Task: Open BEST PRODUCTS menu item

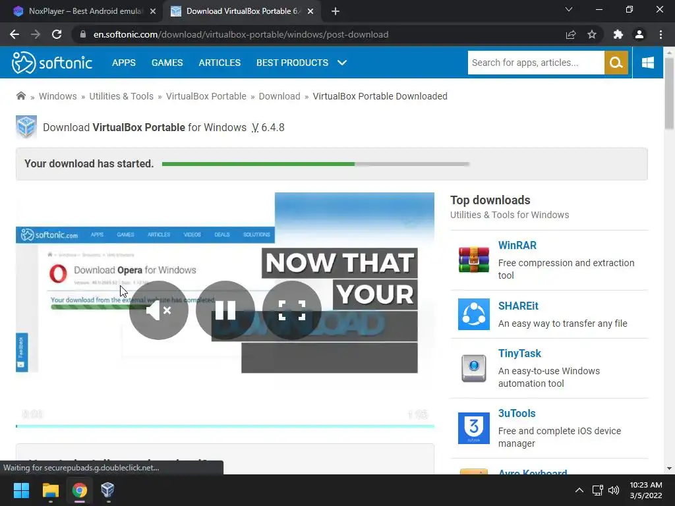Action: point(292,63)
